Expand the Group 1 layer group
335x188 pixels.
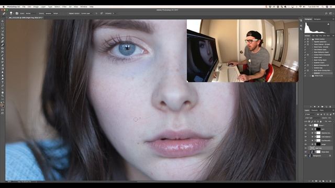coord(308,125)
